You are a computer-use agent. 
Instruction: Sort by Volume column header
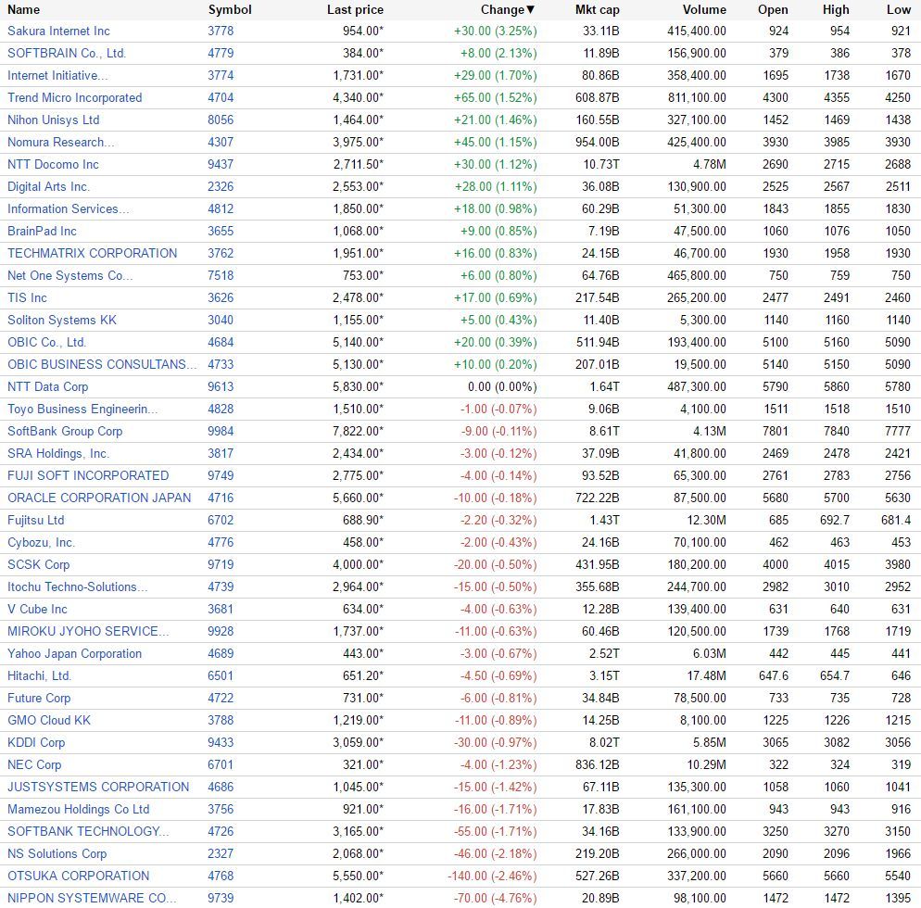point(704,10)
